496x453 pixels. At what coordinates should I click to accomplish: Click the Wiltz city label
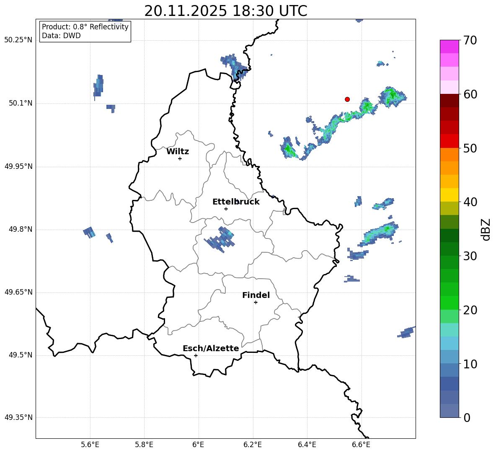(178, 152)
